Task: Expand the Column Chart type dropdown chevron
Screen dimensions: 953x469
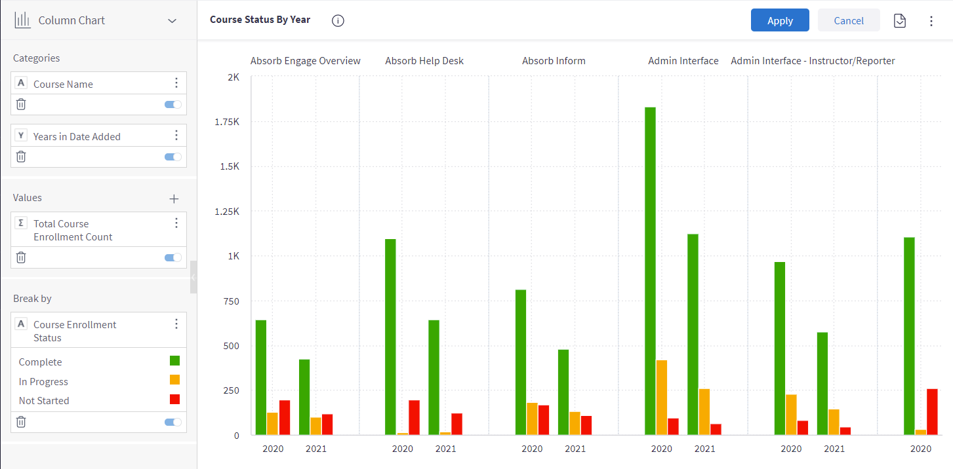Action: click(x=172, y=20)
